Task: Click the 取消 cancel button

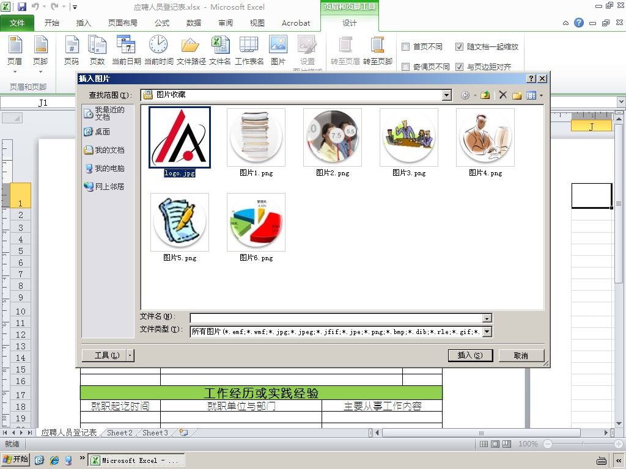Action: [x=521, y=355]
